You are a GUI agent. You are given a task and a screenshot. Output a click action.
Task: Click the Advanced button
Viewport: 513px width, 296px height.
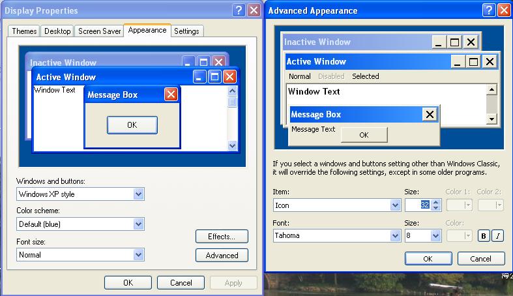(x=222, y=256)
